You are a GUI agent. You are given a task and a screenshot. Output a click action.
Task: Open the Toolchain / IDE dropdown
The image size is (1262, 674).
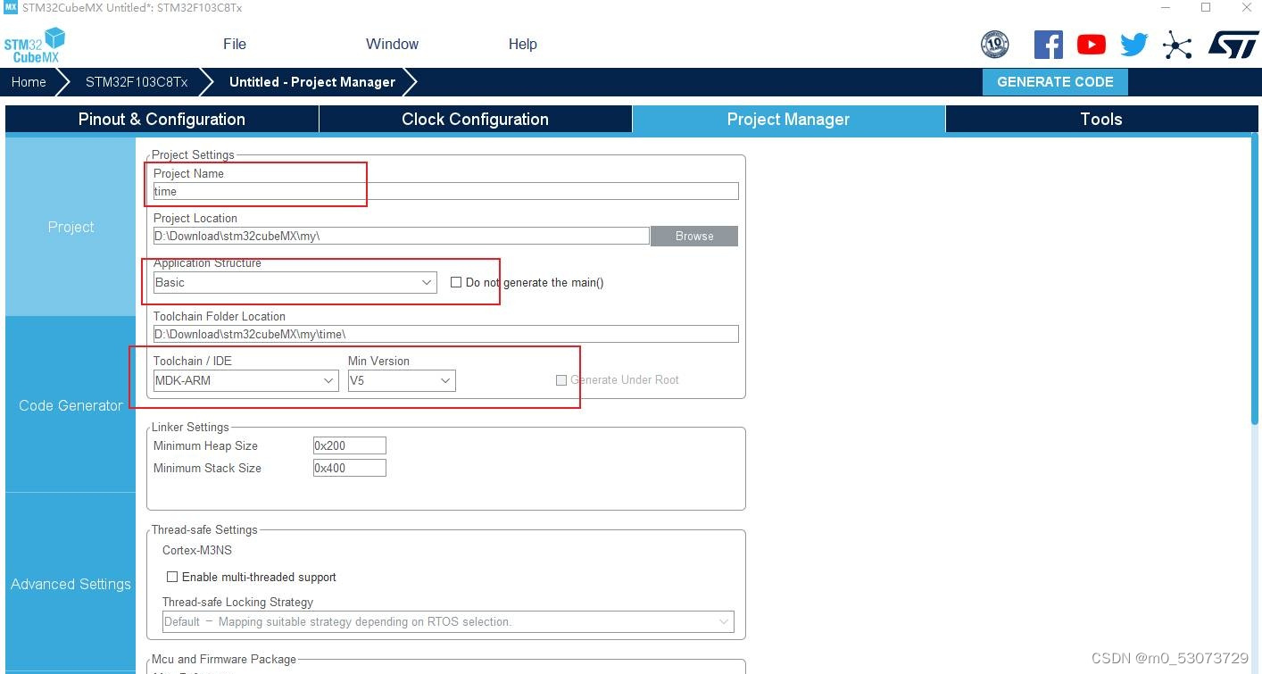[245, 380]
